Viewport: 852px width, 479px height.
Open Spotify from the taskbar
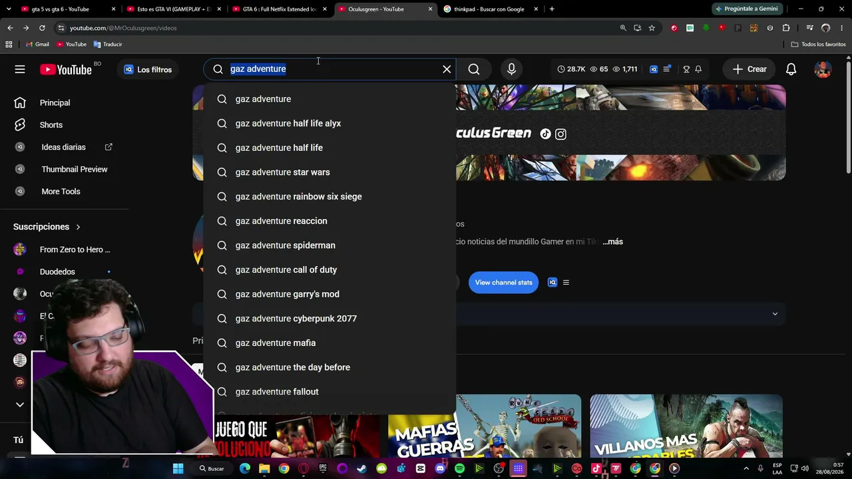459,468
